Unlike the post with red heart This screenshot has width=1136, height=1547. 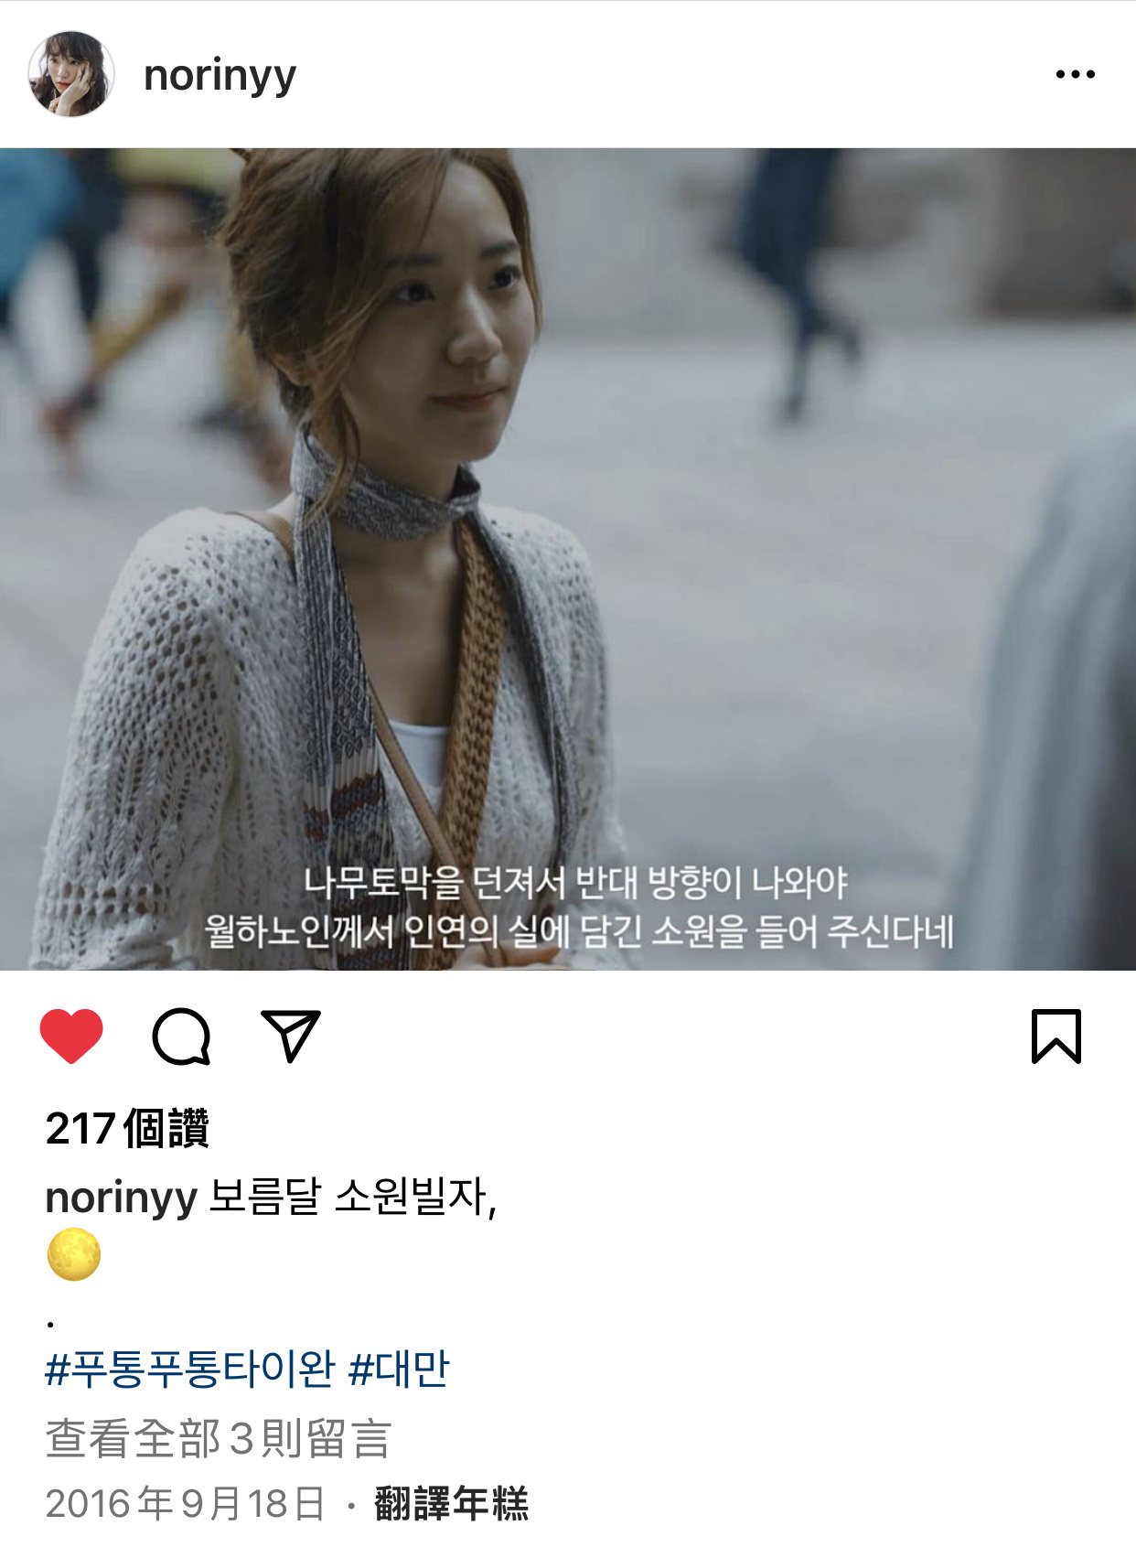(71, 1036)
